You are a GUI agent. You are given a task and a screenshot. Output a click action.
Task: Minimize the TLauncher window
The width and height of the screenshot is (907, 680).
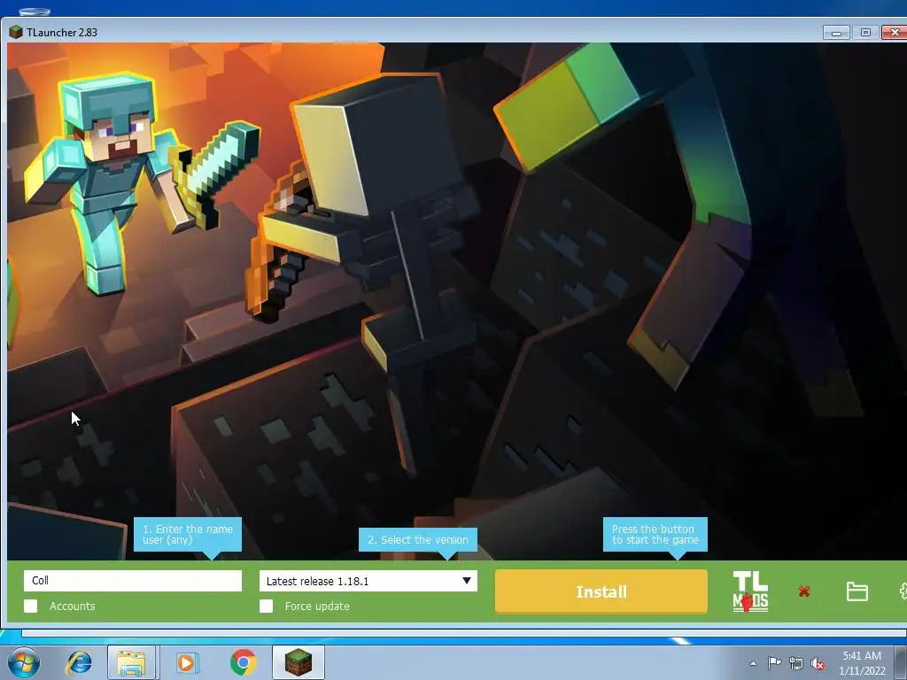pos(836,33)
